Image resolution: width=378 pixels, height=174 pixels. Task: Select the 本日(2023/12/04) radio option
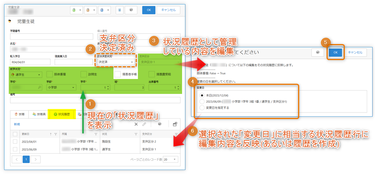tap(202, 95)
